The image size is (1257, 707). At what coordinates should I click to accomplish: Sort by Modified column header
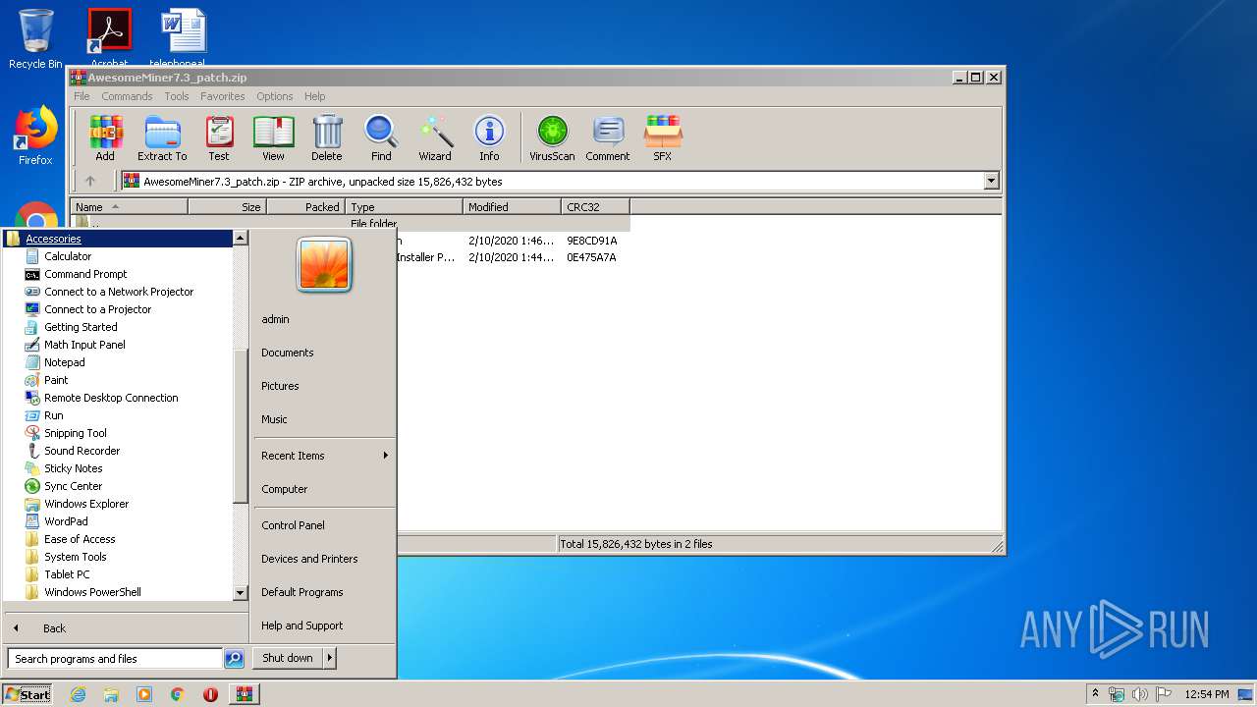tap(512, 207)
